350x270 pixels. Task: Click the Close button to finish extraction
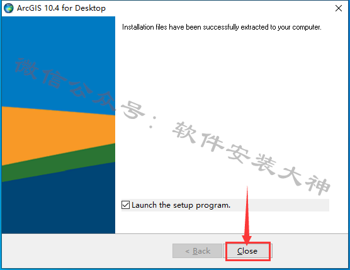coord(247,251)
